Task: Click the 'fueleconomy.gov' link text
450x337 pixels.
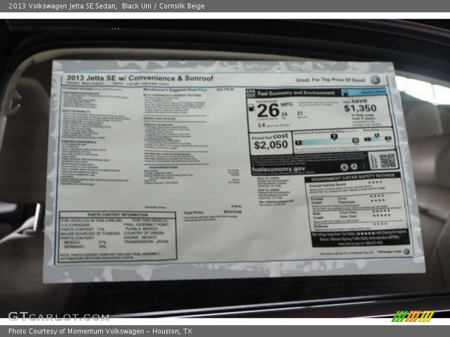Action: point(278,169)
